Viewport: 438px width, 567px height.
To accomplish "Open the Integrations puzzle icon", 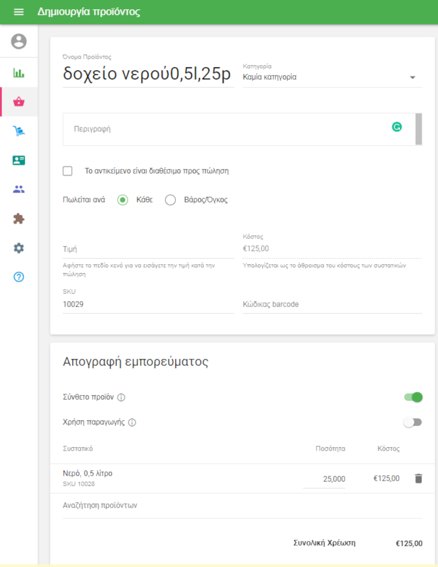I will pos(18,218).
